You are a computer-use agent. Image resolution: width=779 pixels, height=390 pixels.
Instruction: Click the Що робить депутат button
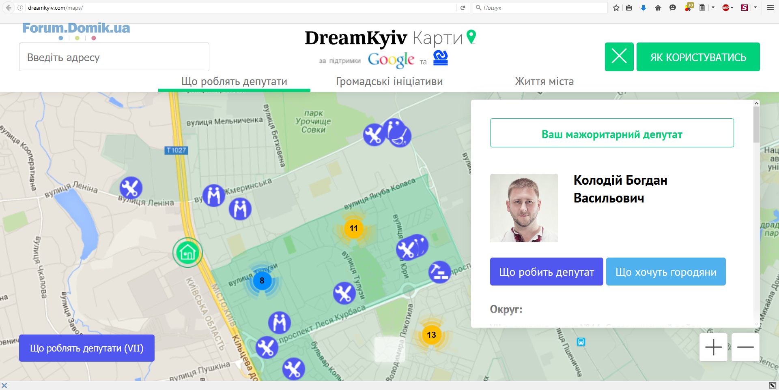click(x=547, y=272)
